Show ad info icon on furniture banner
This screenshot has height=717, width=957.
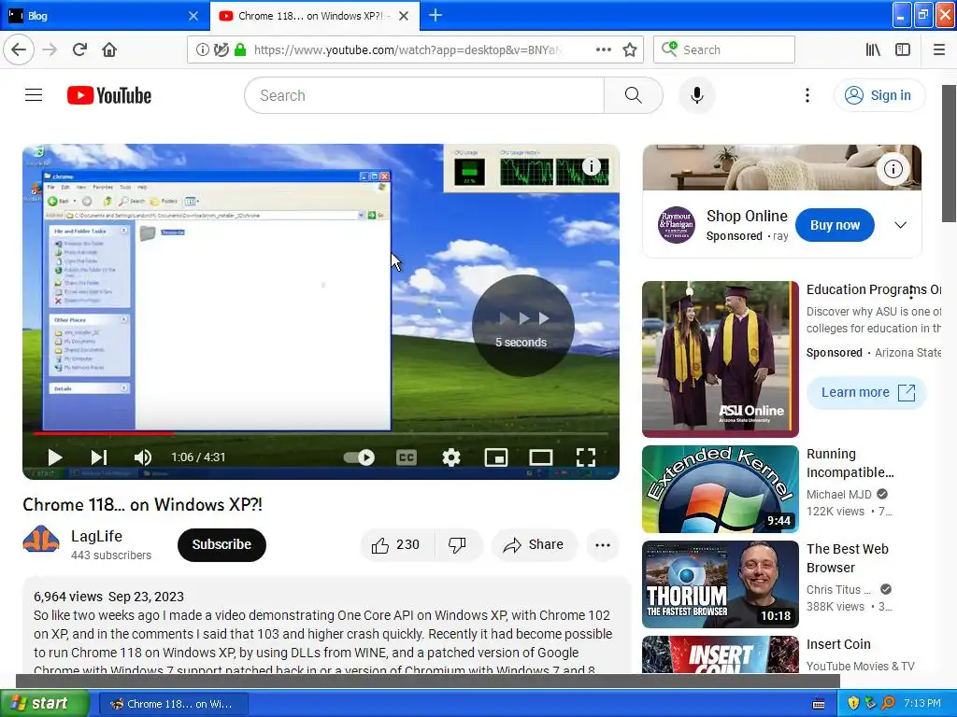click(893, 169)
